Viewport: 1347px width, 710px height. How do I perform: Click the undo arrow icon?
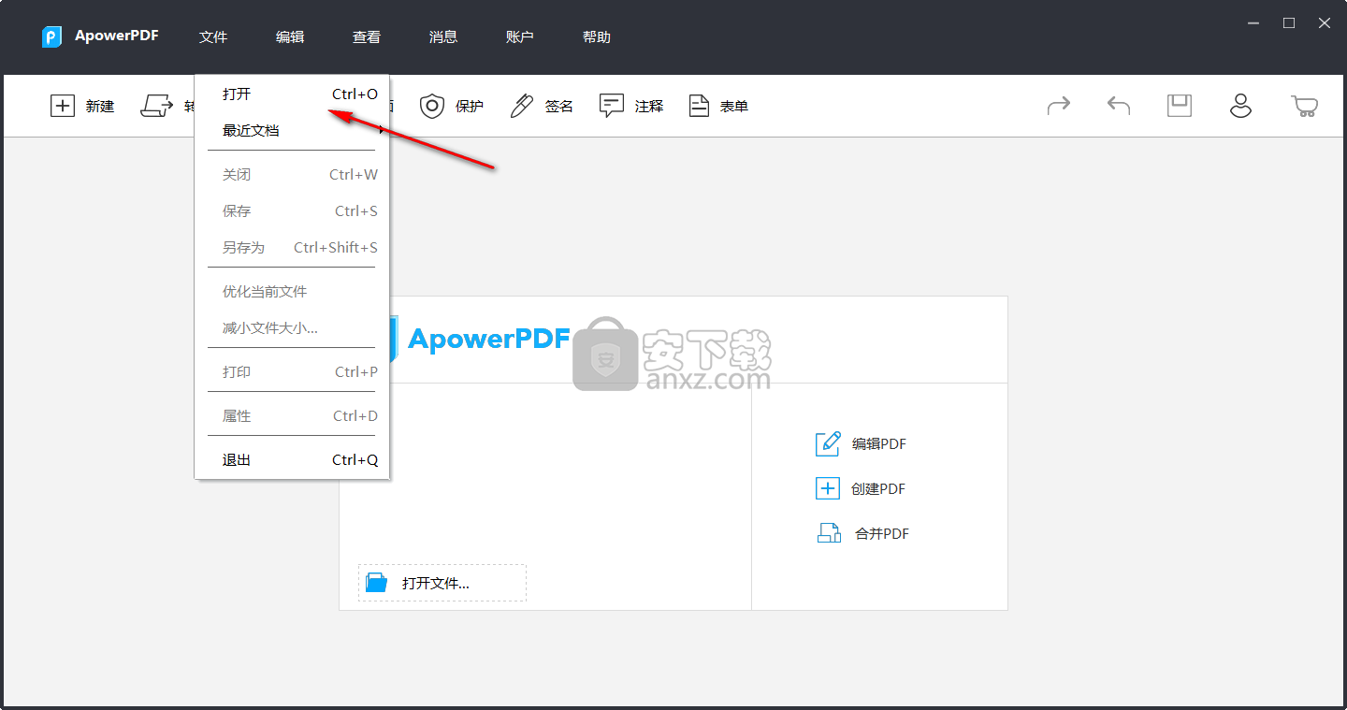click(1119, 106)
